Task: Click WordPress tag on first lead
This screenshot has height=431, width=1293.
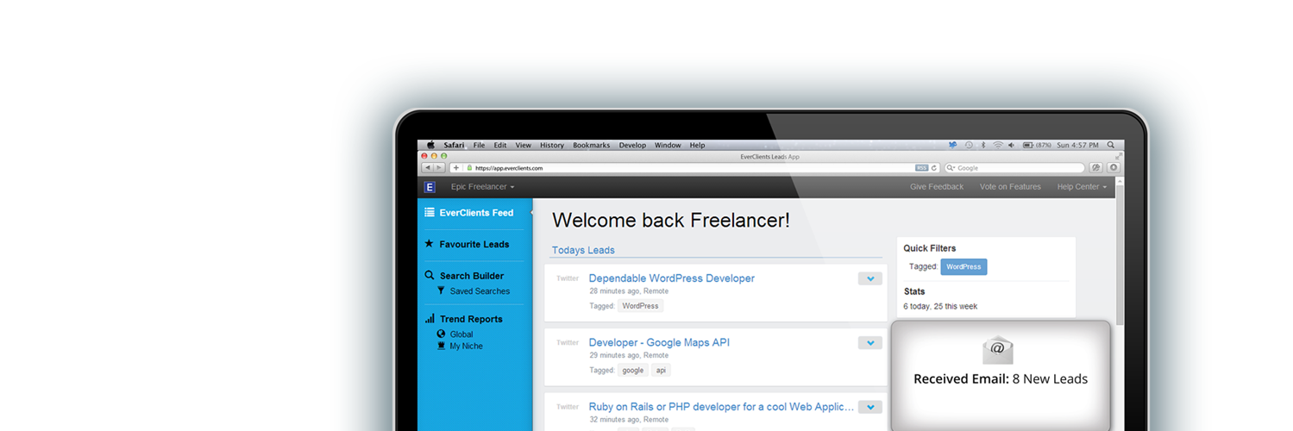Action: click(640, 306)
